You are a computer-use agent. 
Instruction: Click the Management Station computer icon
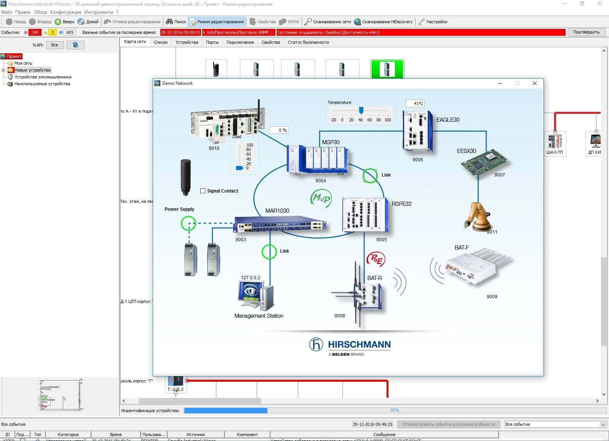pos(256,296)
